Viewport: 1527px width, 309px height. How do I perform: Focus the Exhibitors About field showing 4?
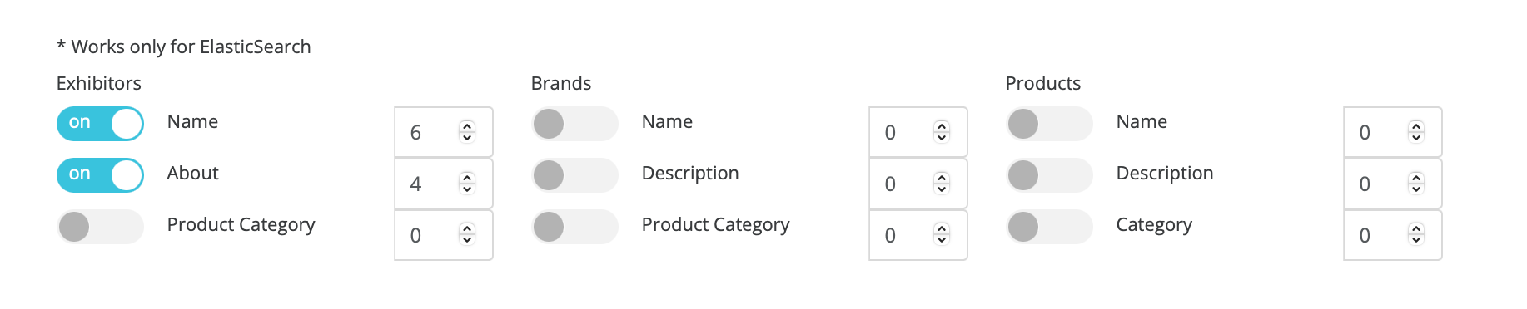(x=444, y=184)
